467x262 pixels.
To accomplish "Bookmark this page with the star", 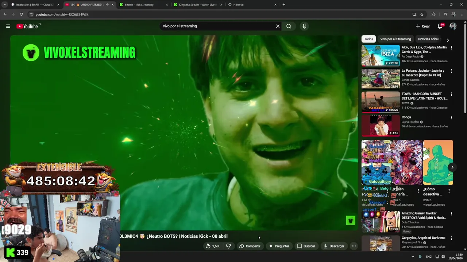I will point(422,15).
